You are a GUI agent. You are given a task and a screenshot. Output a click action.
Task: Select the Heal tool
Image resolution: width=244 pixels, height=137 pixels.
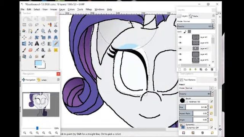coord(56,50)
